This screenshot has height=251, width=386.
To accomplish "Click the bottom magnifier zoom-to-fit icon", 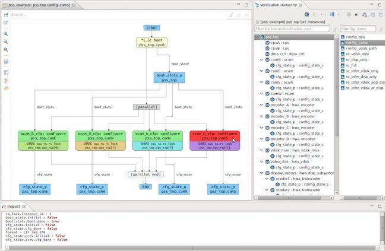I will click(6, 50).
